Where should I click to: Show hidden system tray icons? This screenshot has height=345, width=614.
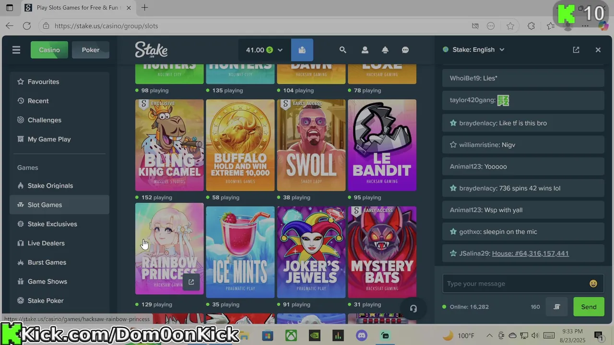pos(489,335)
